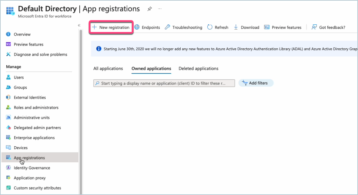The width and height of the screenshot is (358, 195).
Task: Collapse the sidebar with double chevron
Action: (x=79, y=25)
